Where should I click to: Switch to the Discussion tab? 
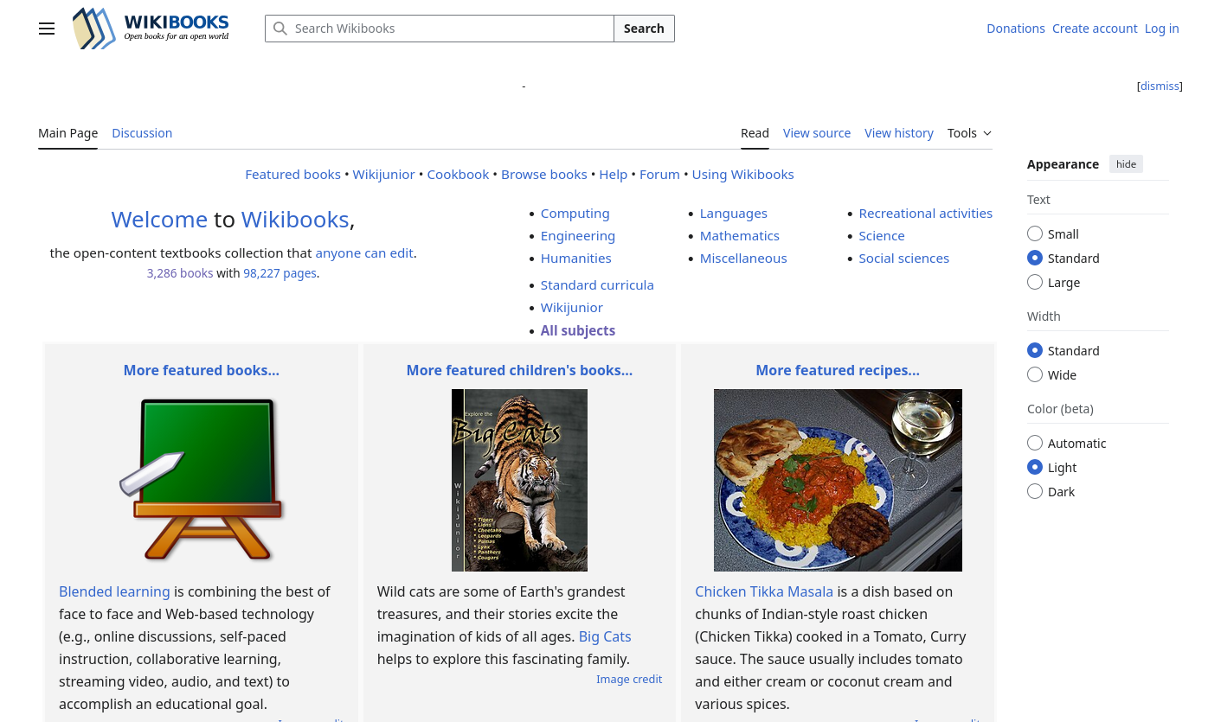point(142,133)
